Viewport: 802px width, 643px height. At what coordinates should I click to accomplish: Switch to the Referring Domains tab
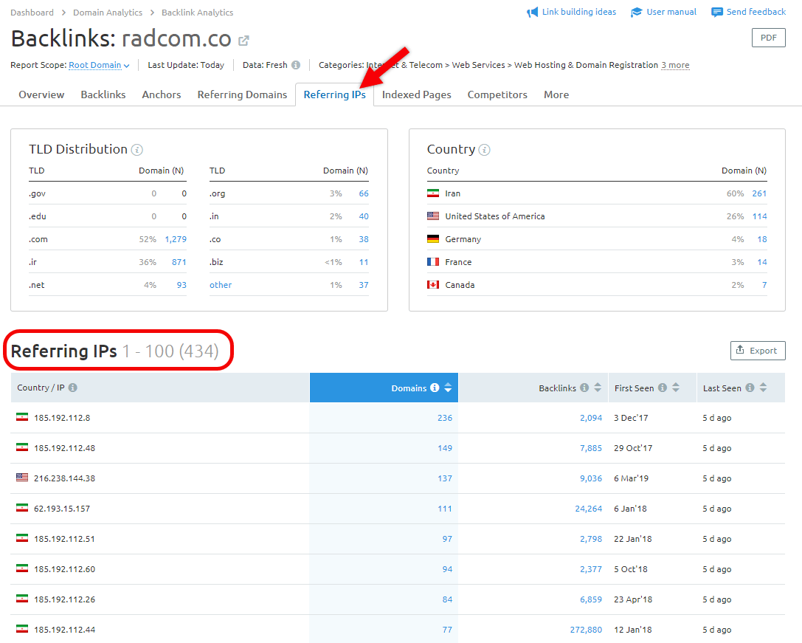click(242, 94)
